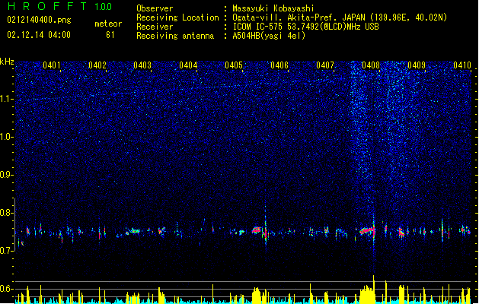Click the Receiving Location label
The image size is (479, 304).
177,17
